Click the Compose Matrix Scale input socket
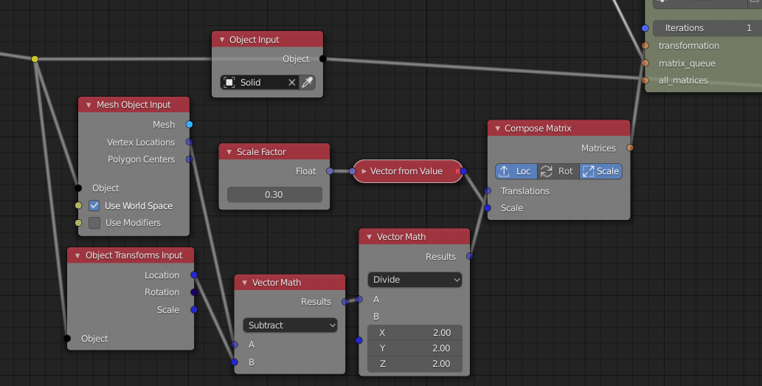The width and height of the screenshot is (762, 386). (x=488, y=208)
